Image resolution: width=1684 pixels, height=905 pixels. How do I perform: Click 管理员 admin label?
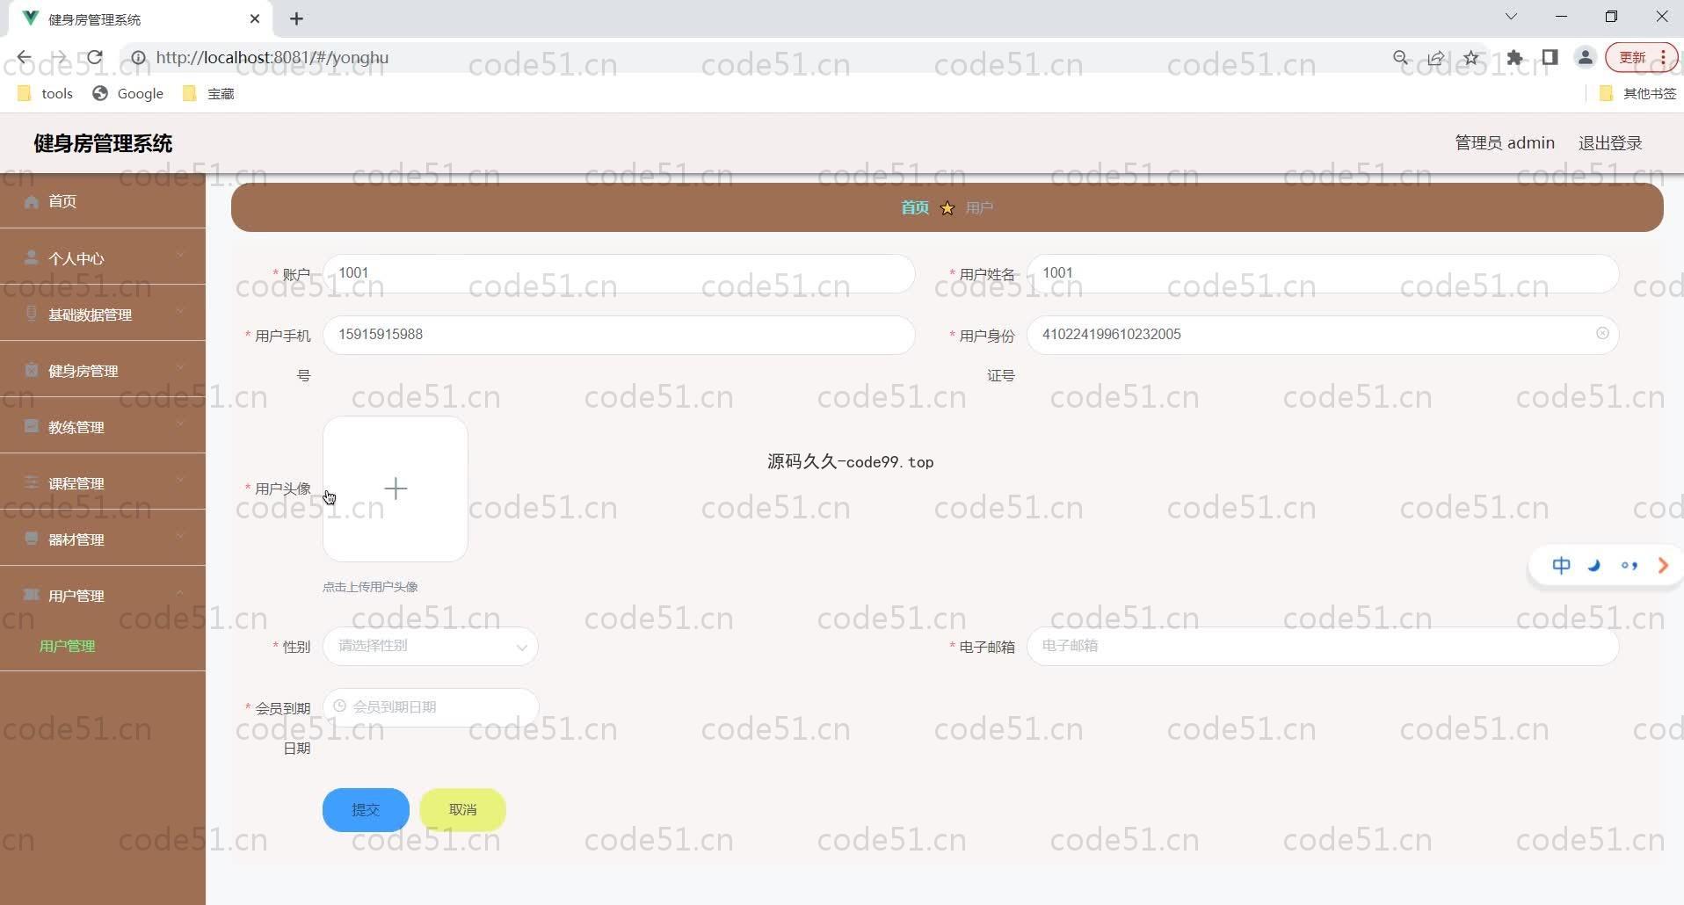click(x=1505, y=142)
